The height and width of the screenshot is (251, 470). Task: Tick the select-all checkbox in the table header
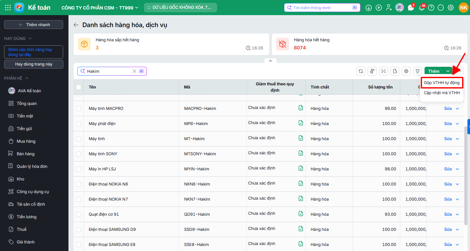coord(79,87)
